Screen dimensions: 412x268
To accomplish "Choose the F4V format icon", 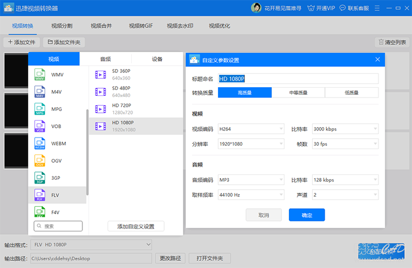I will click(40, 212).
